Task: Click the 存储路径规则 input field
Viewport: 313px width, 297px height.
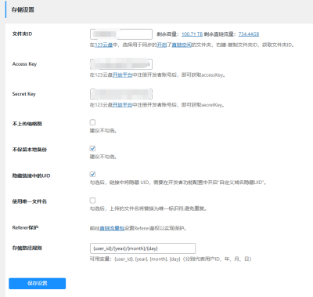Action: click(142, 248)
